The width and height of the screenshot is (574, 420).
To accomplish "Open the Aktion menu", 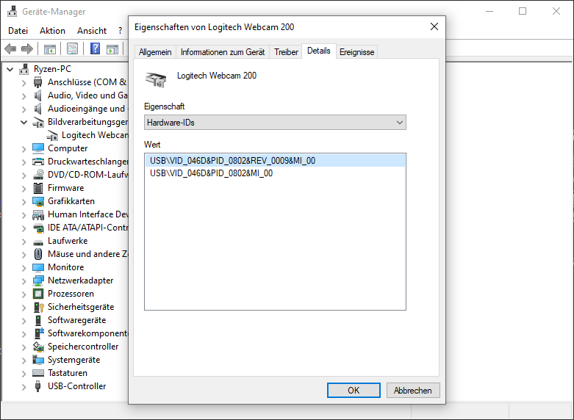I will (52, 31).
